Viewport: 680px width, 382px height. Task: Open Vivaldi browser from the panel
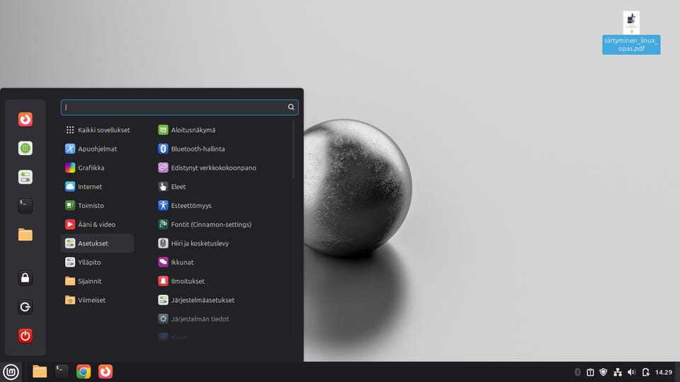tap(106, 371)
